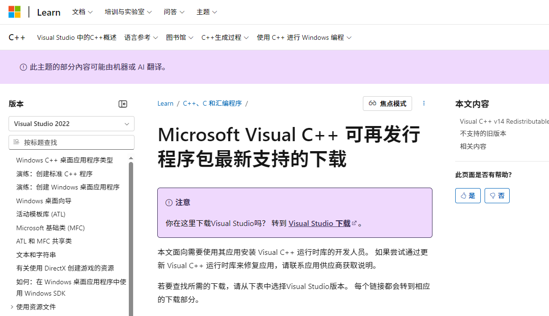Click the Microsoft logo icon

pyautogui.click(x=15, y=12)
